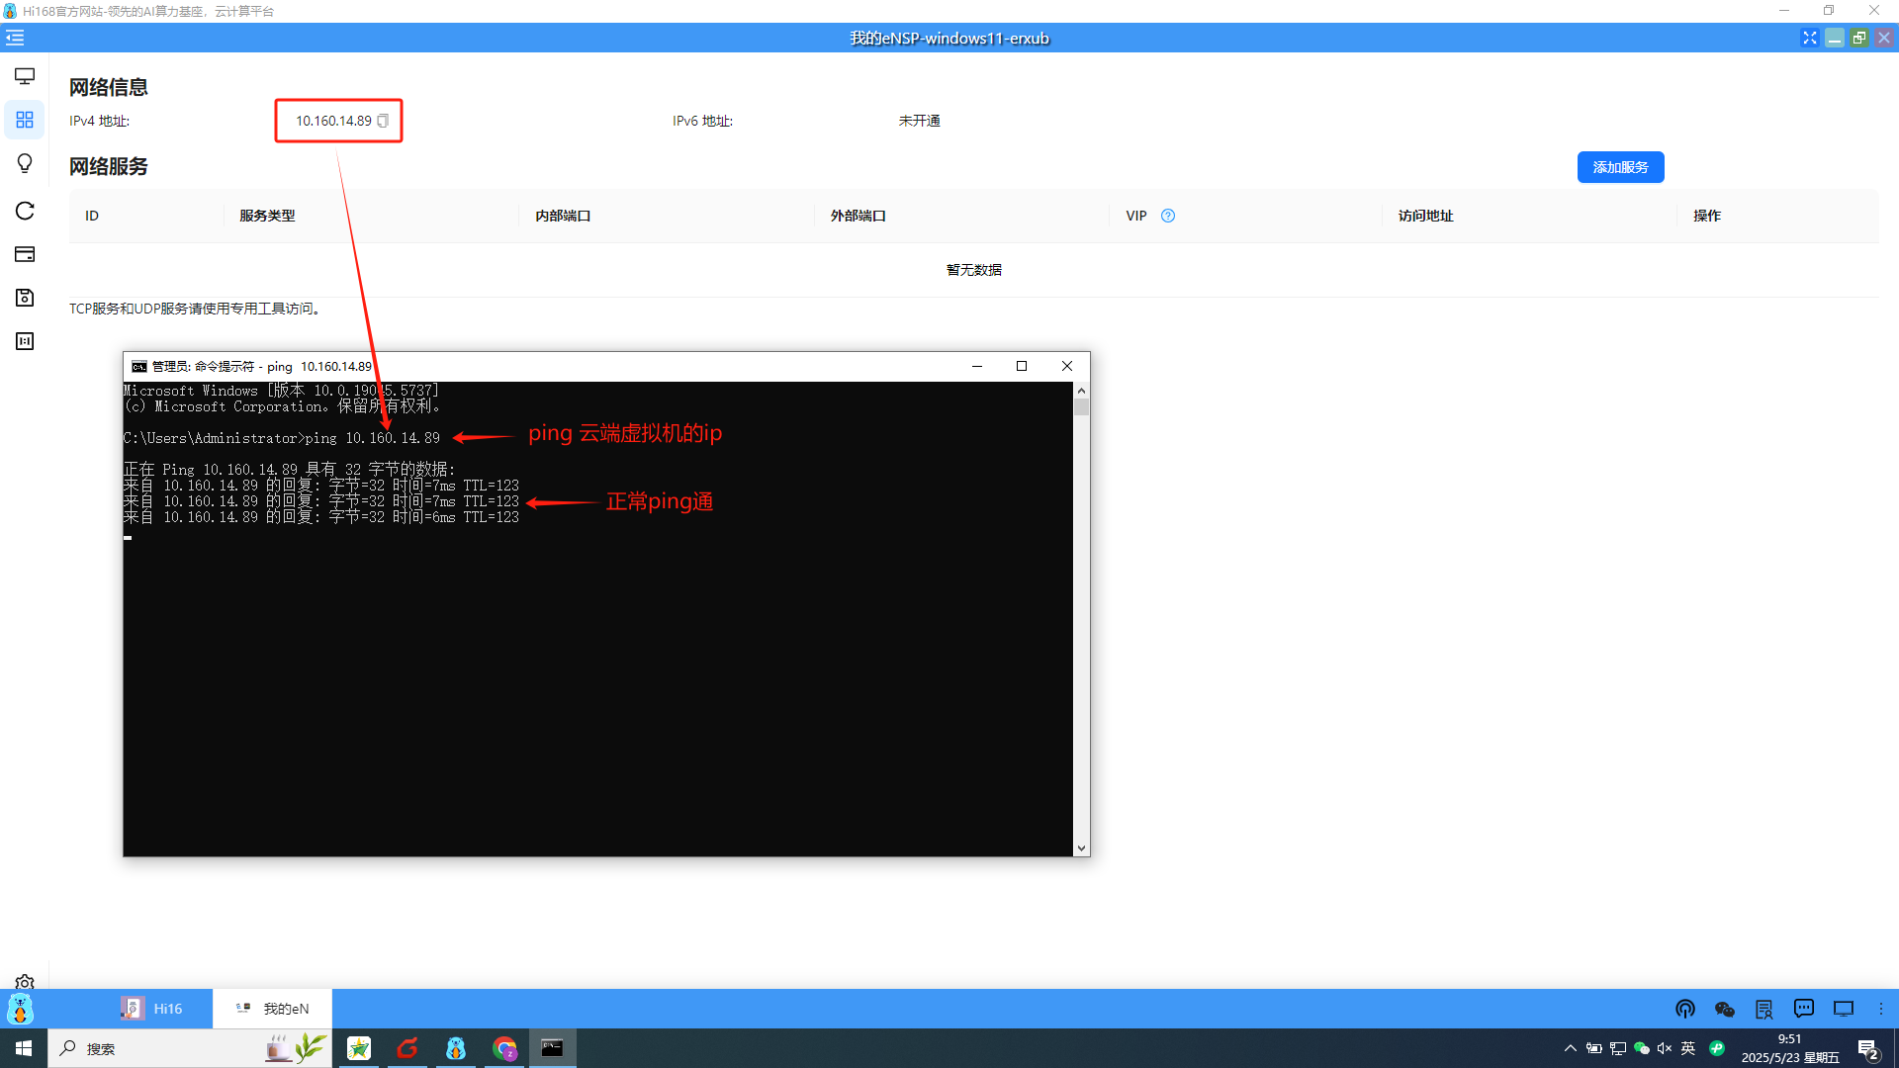
Task: Switch to the 我的eN bottom tab
Action: (x=273, y=1009)
